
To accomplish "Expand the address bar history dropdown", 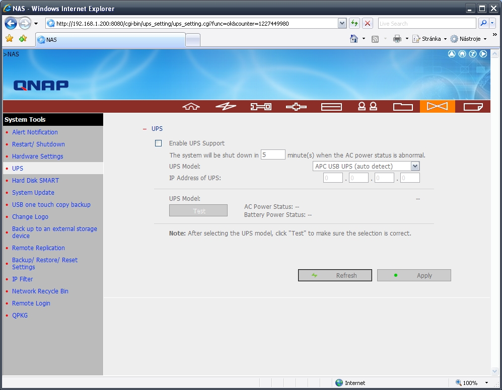I will (x=342, y=23).
